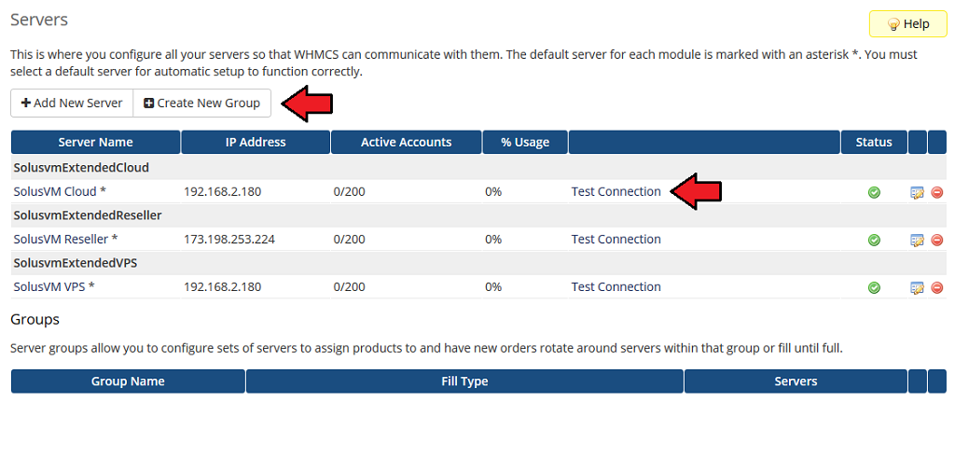The image size is (955, 457).
Task: Click the IP Address column header
Action: (256, 142)
